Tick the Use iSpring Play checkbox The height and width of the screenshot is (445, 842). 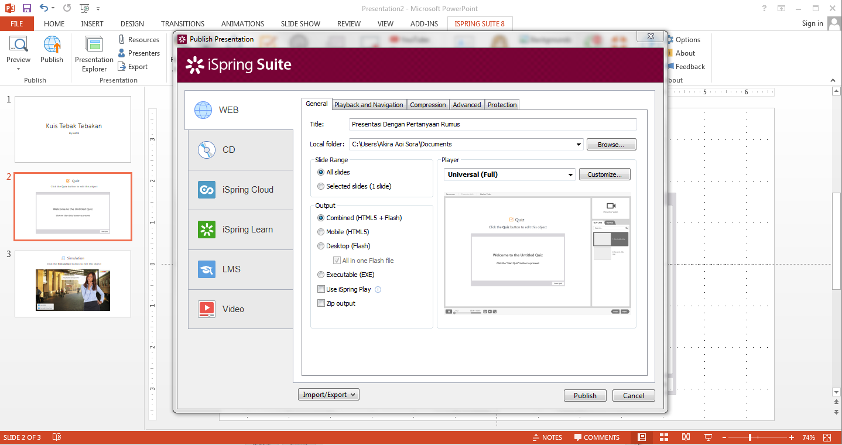pos(321,289)
